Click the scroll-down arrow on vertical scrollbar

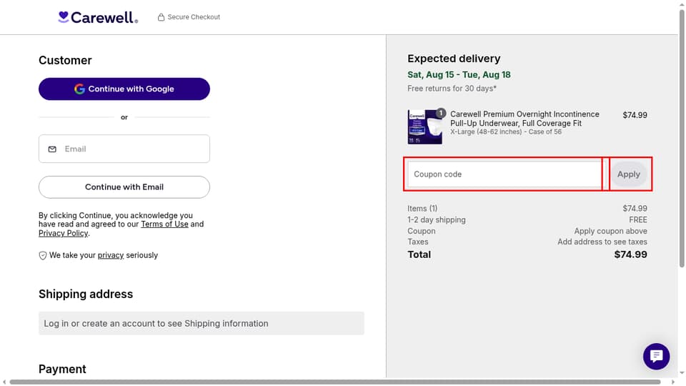click(682, 373)
